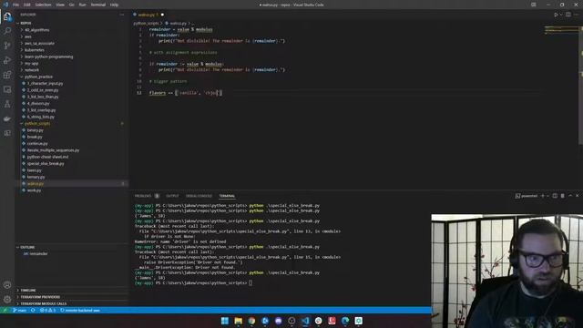583x328 pixels.
Task: Open the Help menu
Action: pyautogui.click(x=114, y=5)
